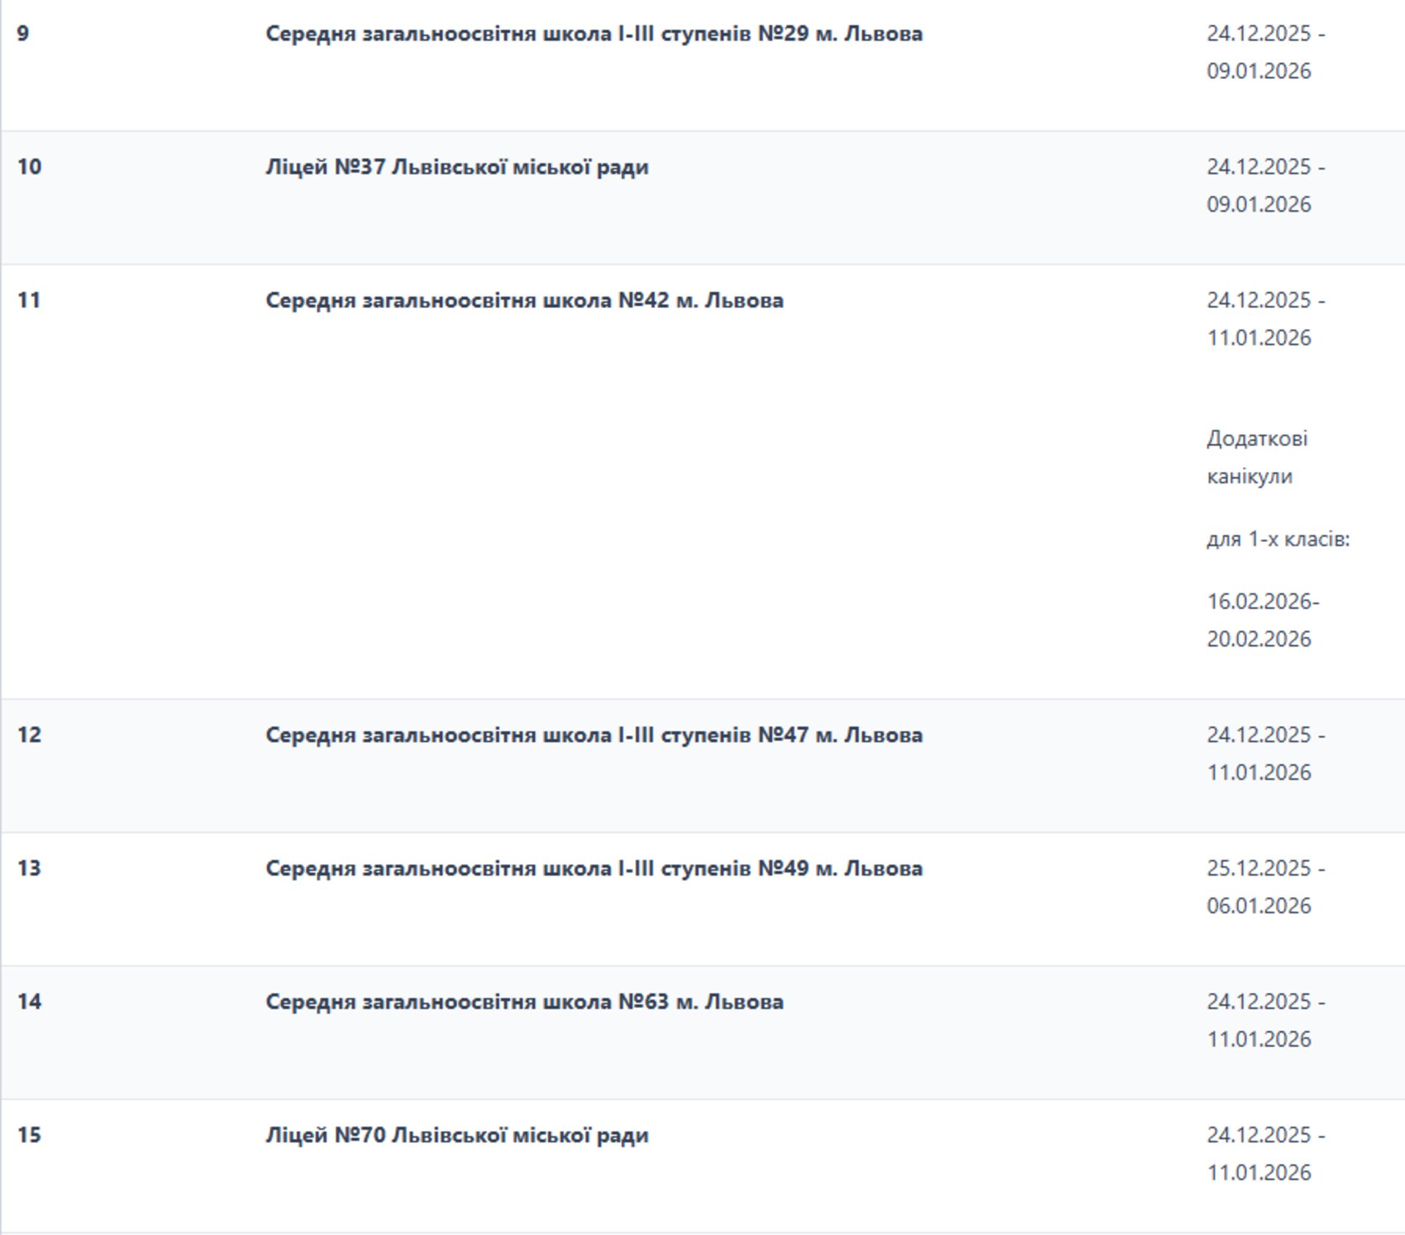Click row number 14
The image size is (1405, 1235).
coord(29,1001)
